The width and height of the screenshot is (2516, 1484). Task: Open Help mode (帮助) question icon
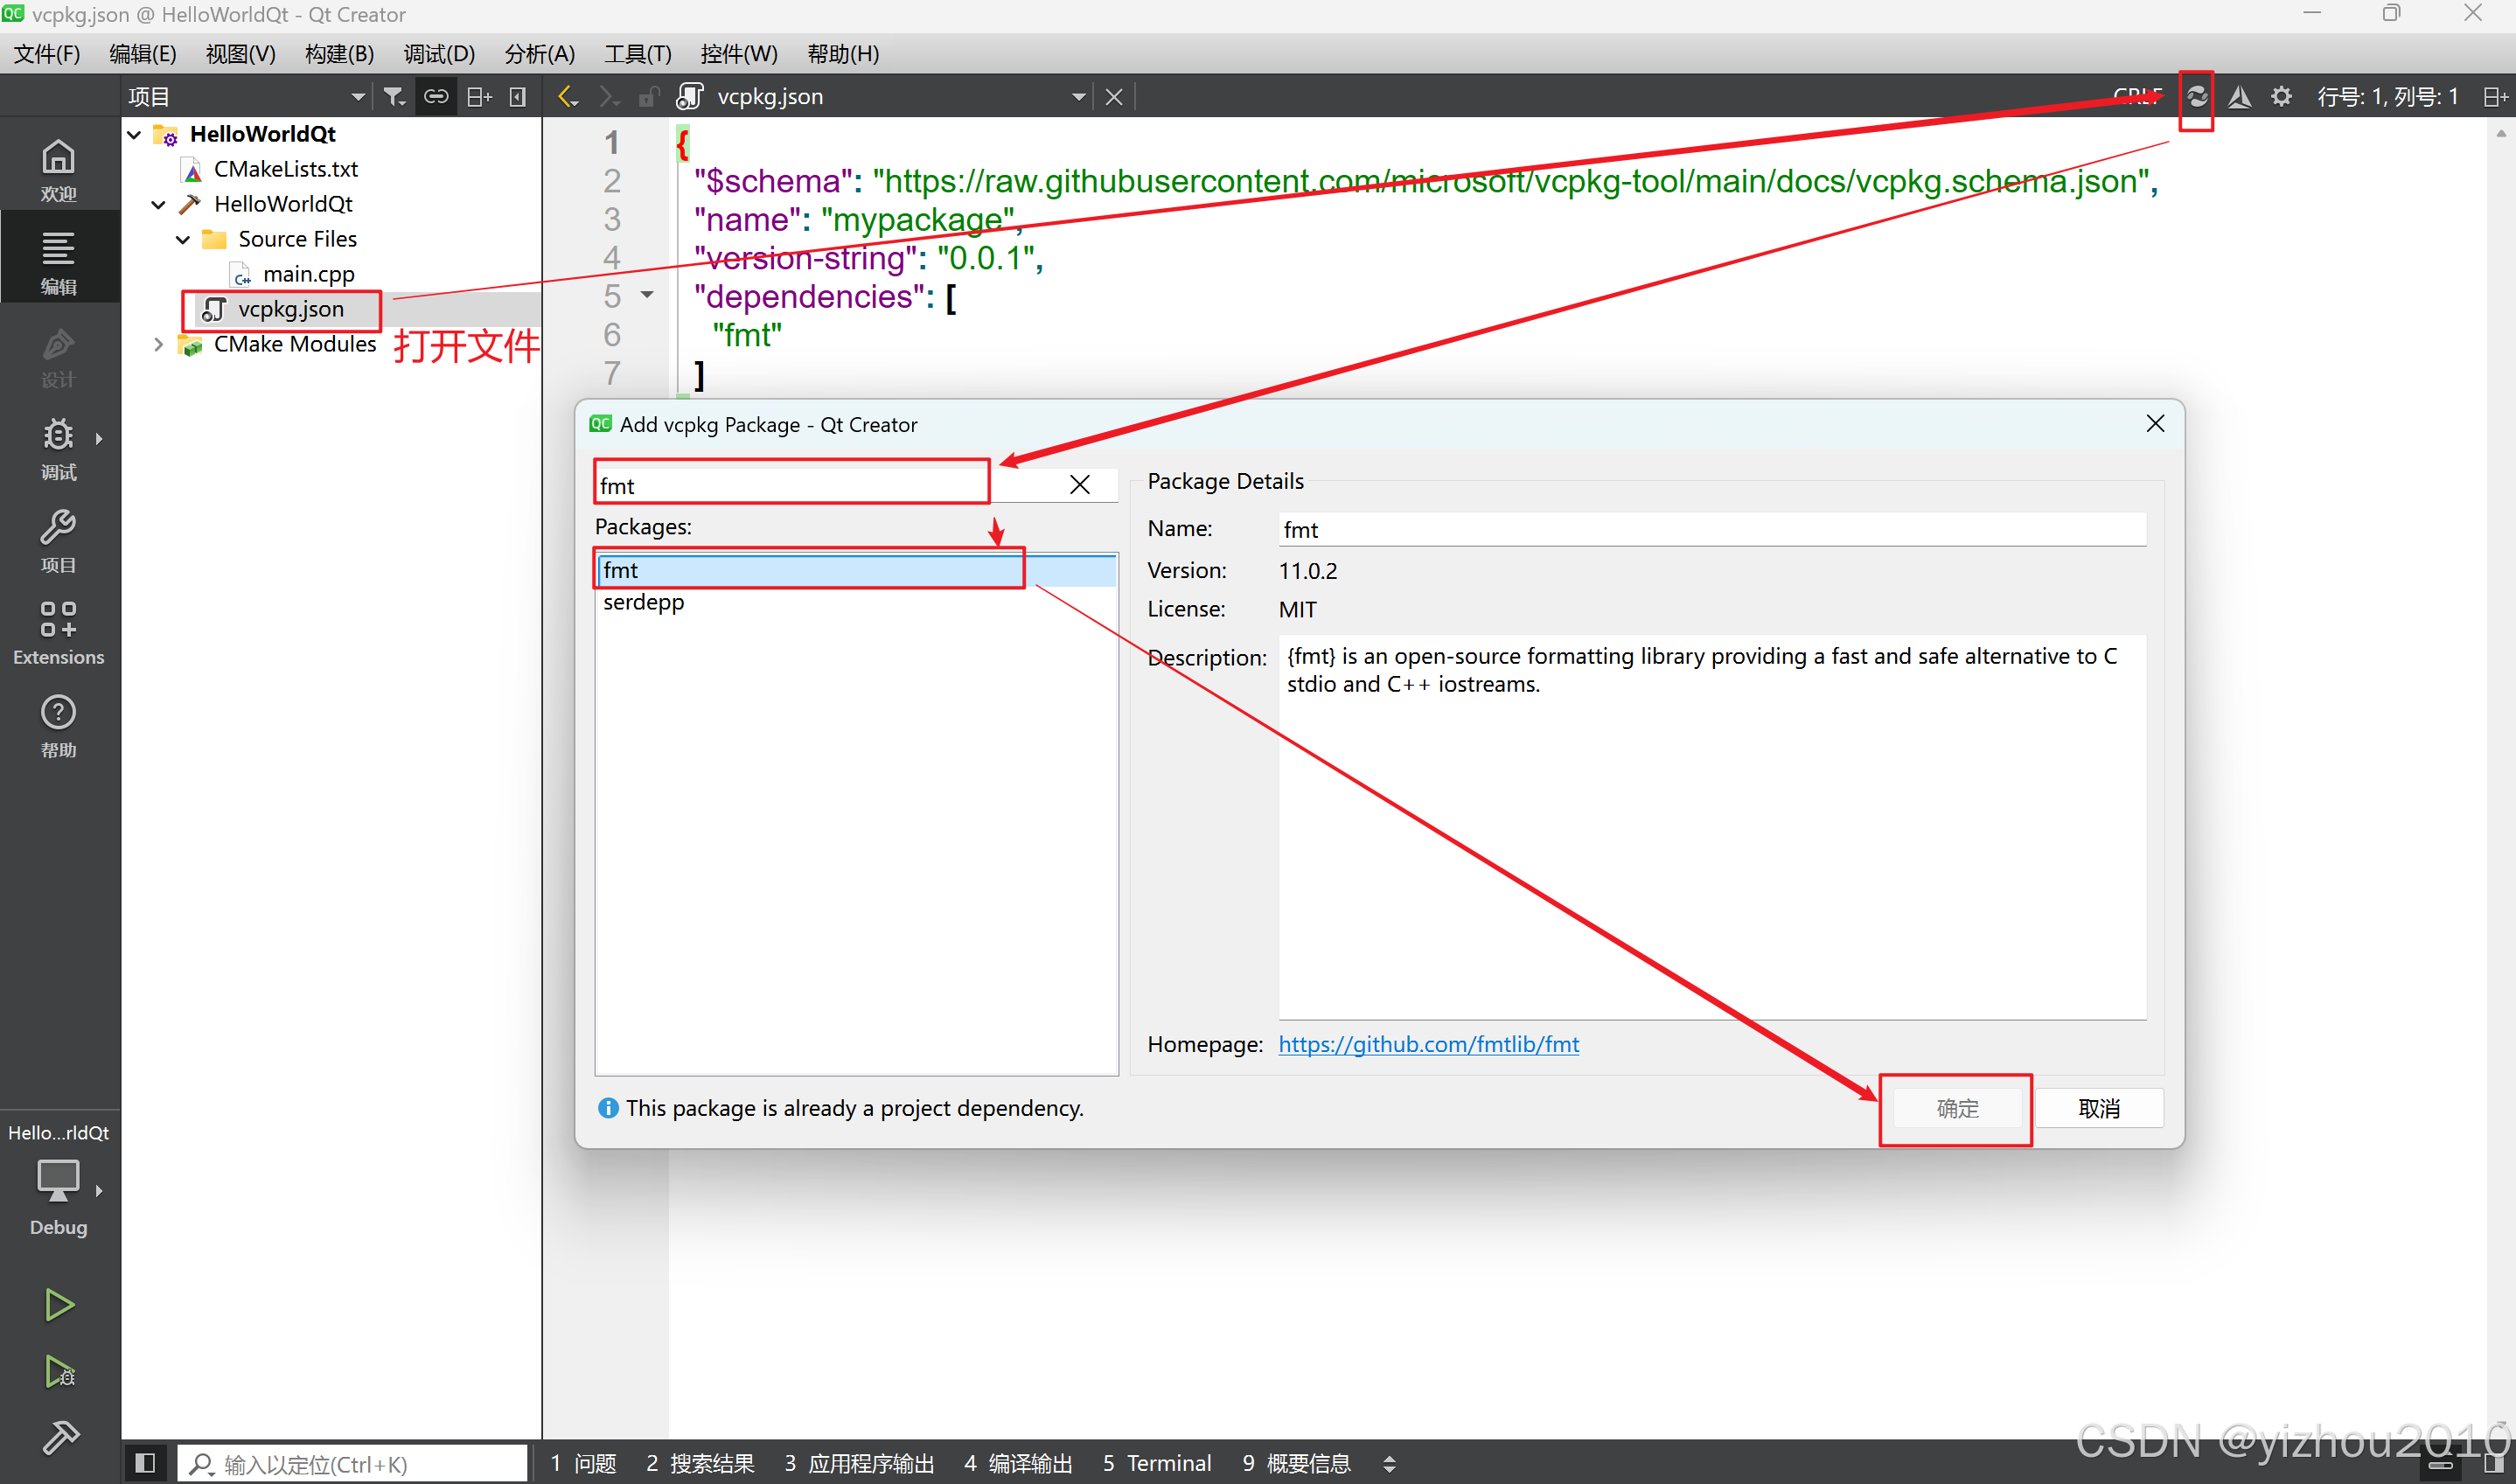click(x=58, y=726)
